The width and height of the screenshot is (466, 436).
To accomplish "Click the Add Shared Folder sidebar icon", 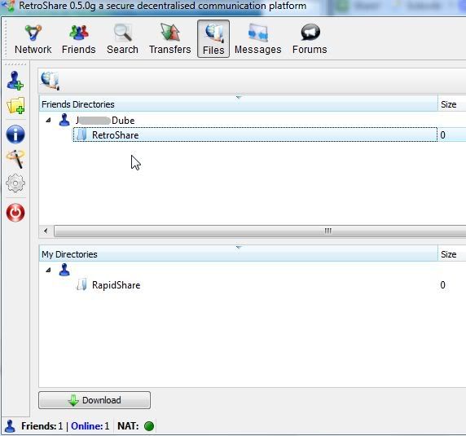I will click(15, 105).
